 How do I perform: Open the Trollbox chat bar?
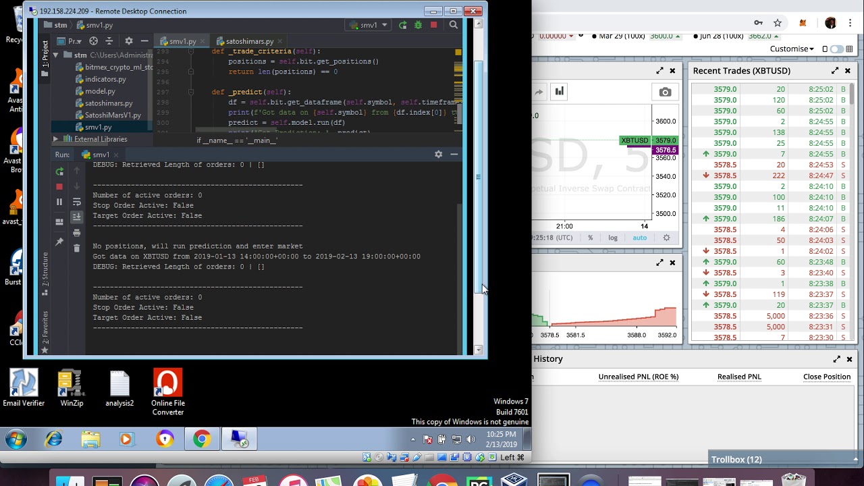[783, 460]
